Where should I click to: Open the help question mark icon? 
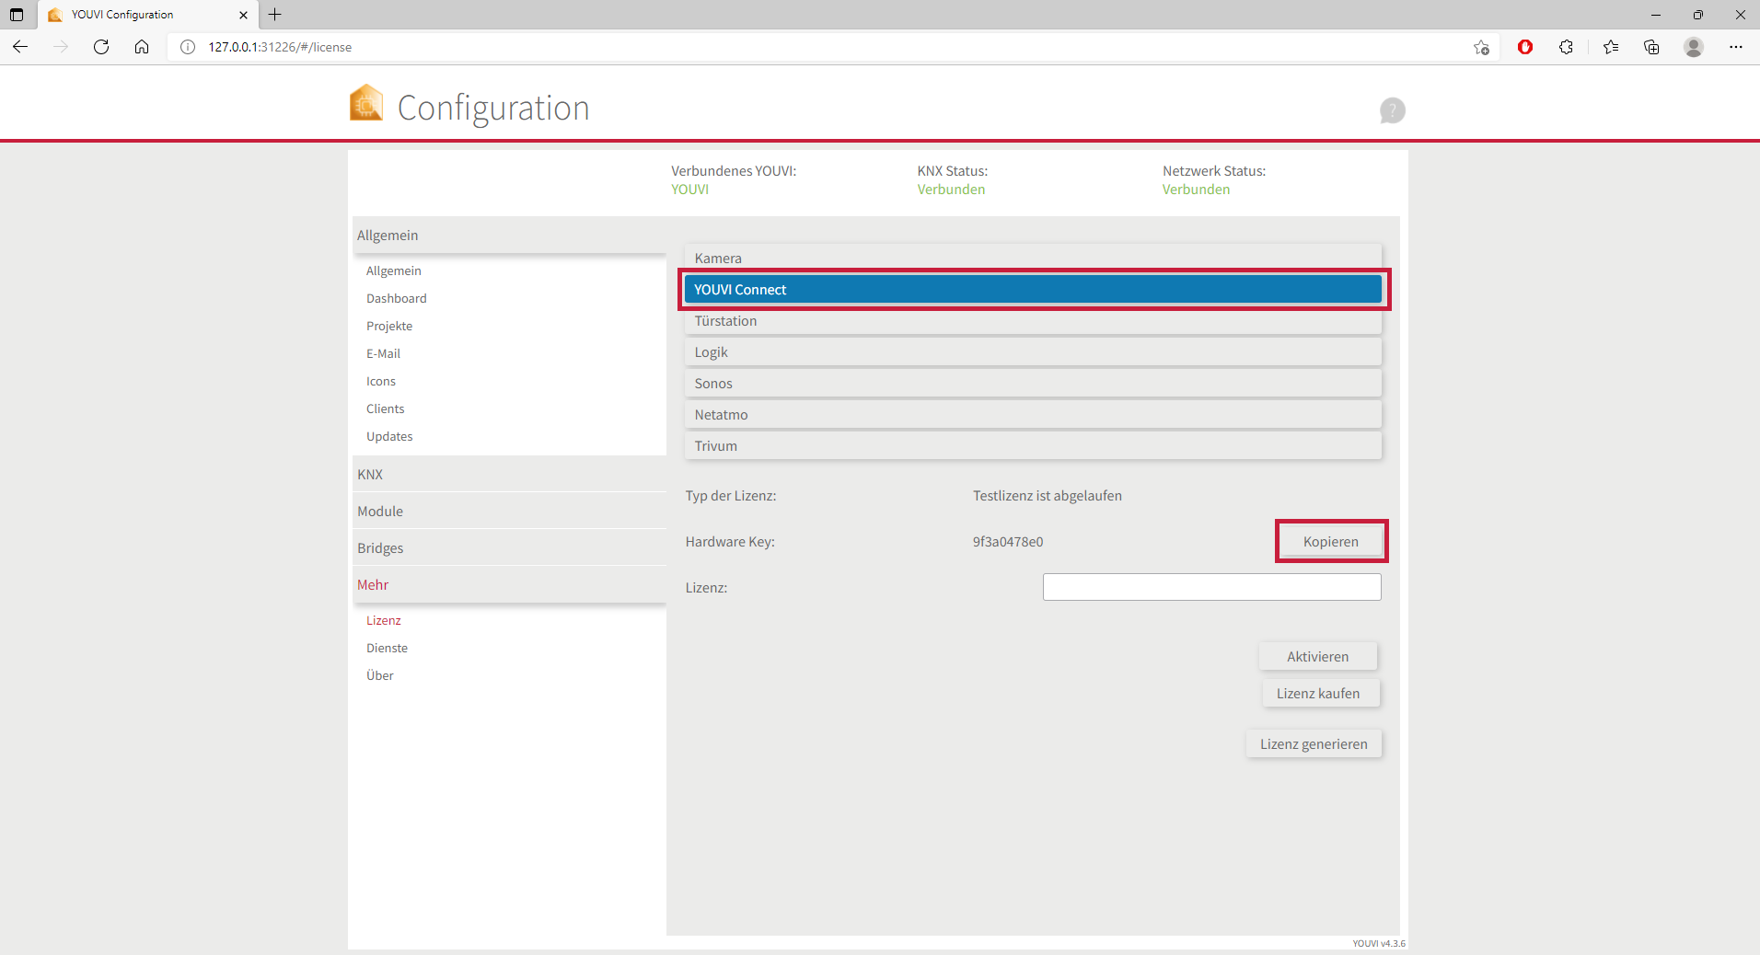[x=1392, y=110]
